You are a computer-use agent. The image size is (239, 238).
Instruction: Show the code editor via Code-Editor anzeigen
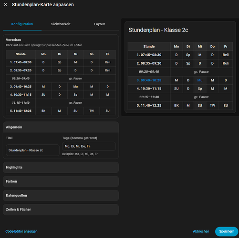coord(21,231)
